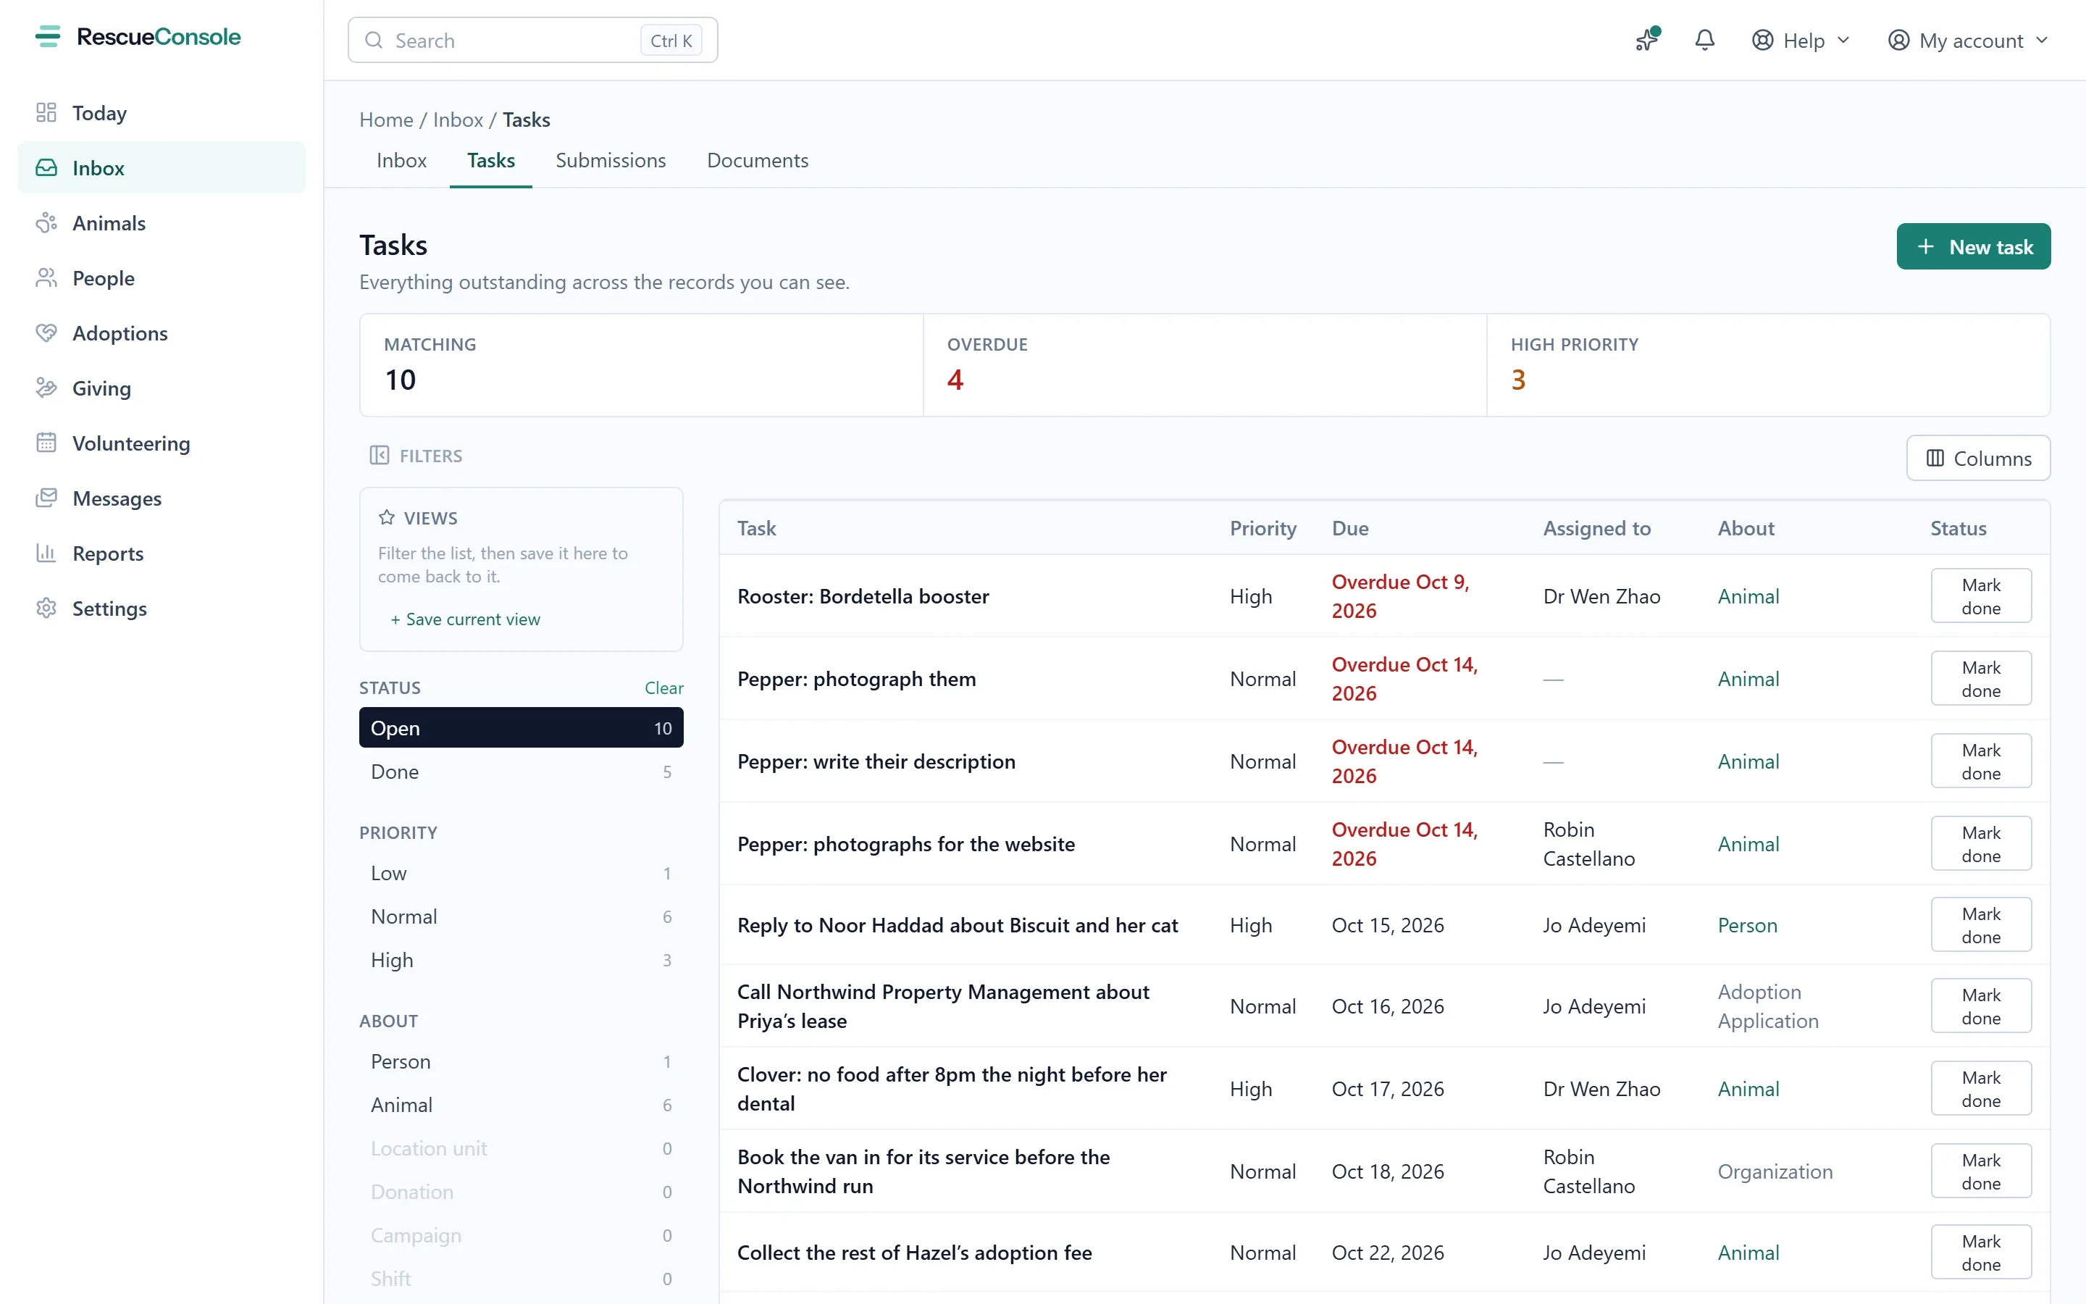This screenshot has width=2086, height=1304.
Task: Create a New task
Action: [1974, 248]
